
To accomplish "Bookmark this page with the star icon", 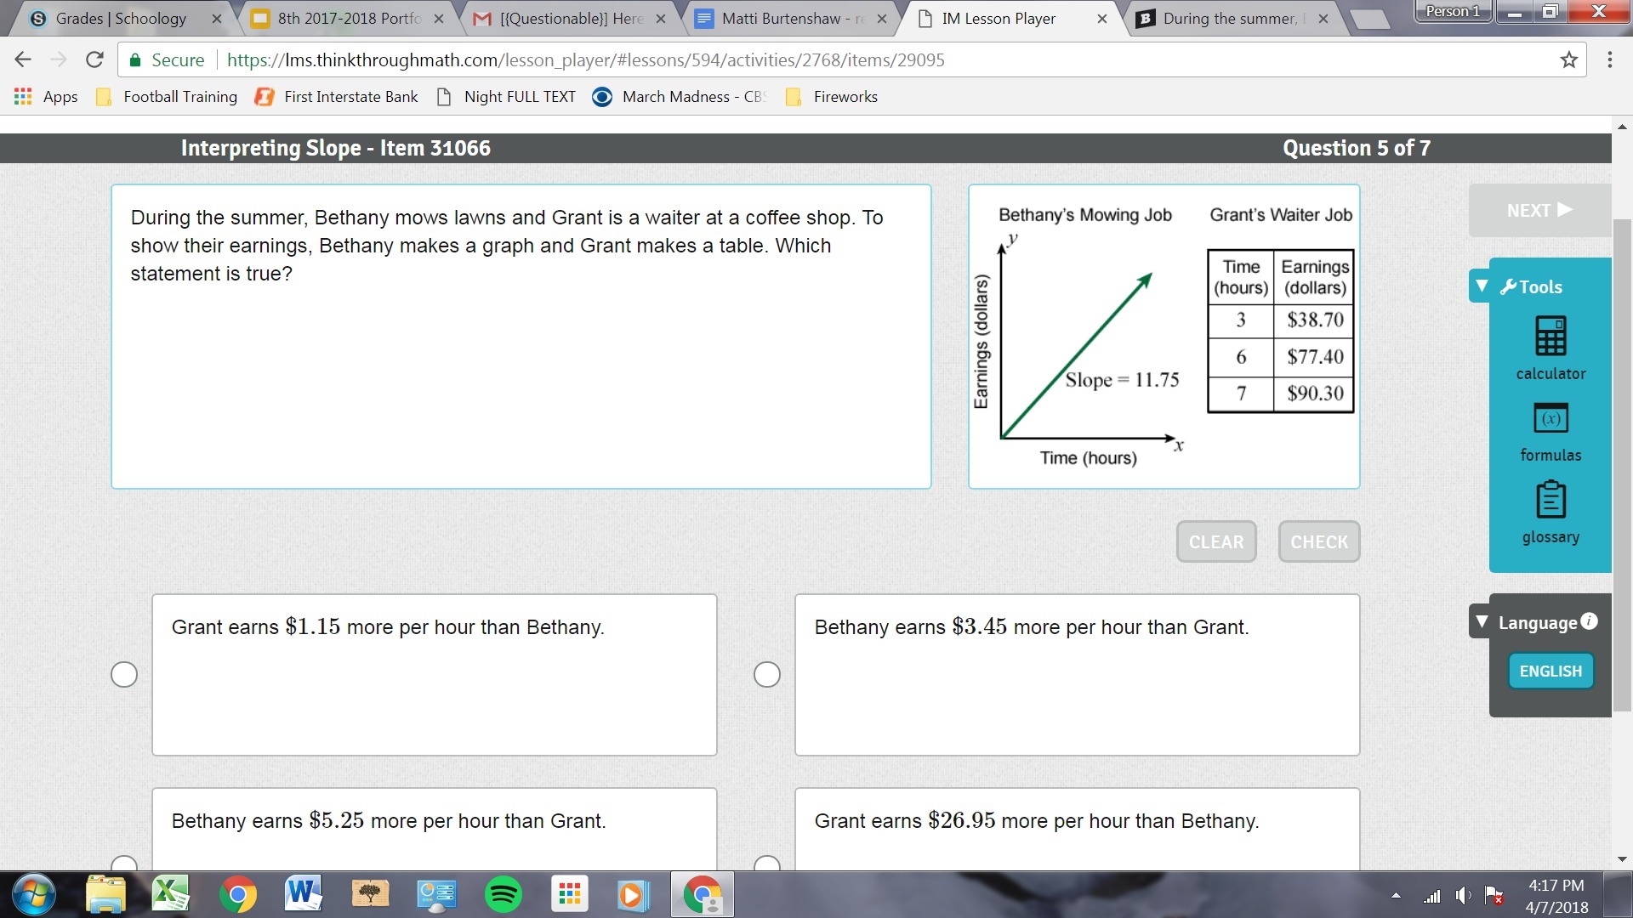I will (1568, 59).
